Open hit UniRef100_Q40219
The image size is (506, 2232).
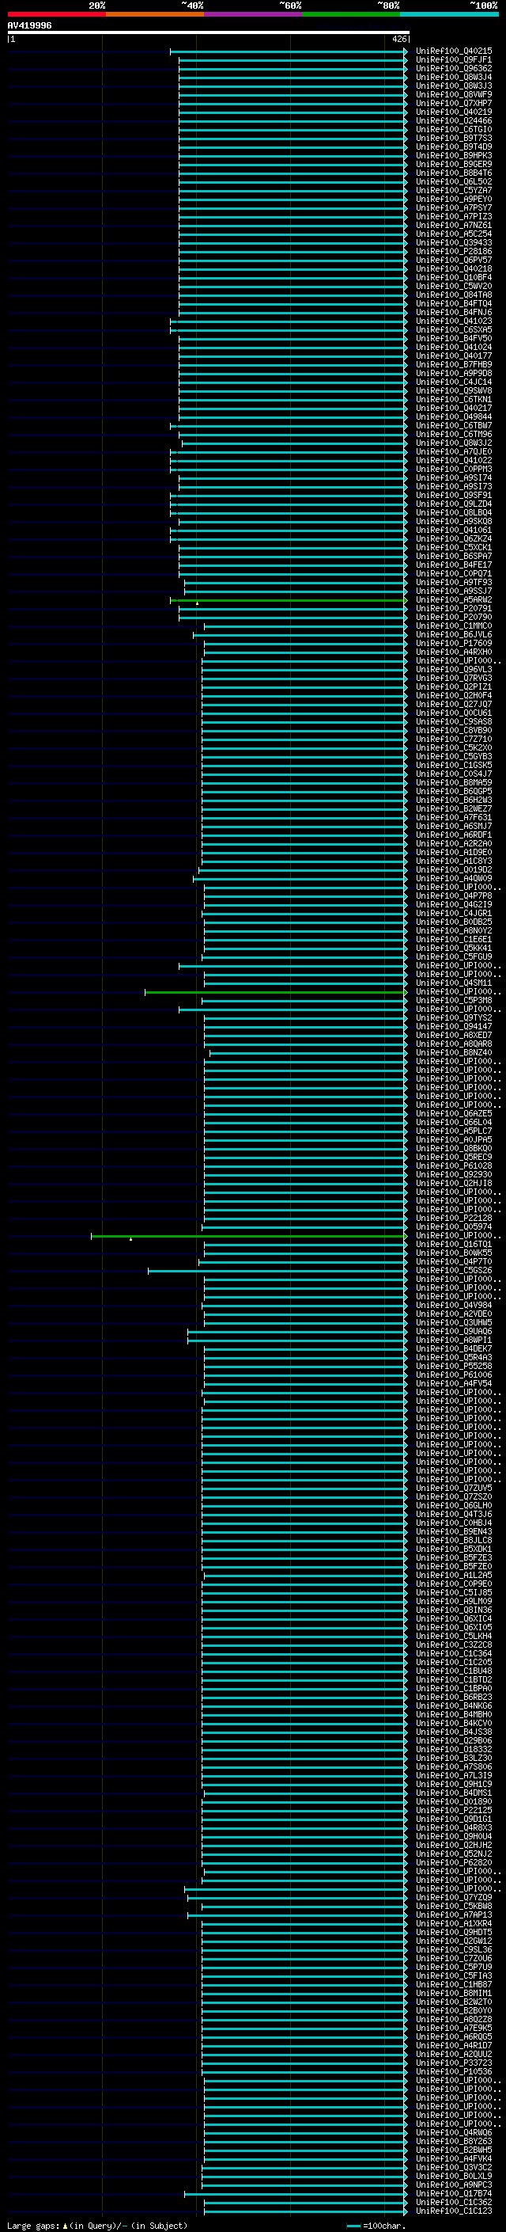click(x=454, y=112)
